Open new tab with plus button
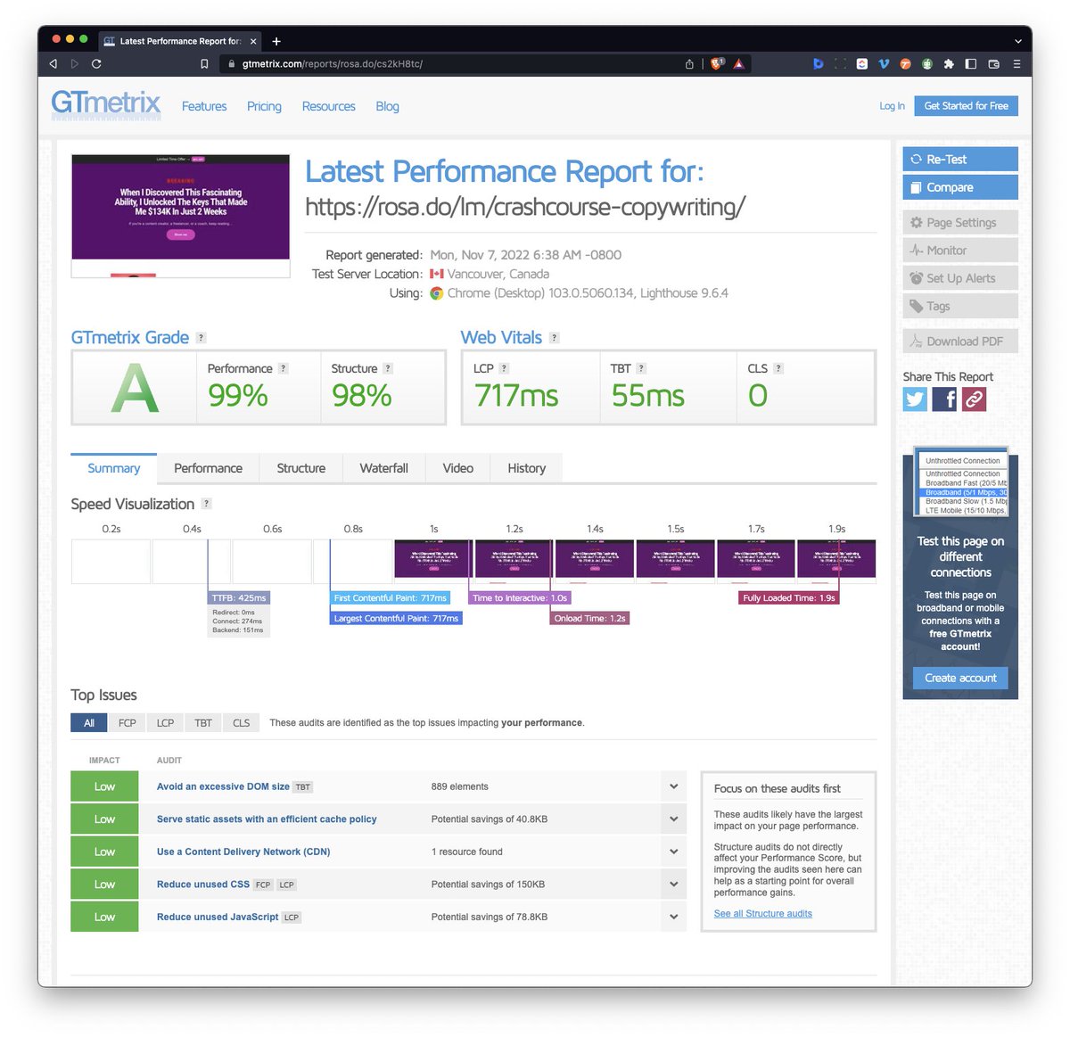The image size is (1070, 1037). pos(276,41)
